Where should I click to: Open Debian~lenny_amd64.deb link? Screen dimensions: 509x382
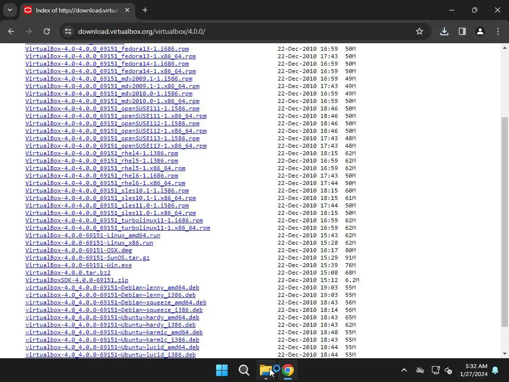pyautogui.click(x=112, y=287)
